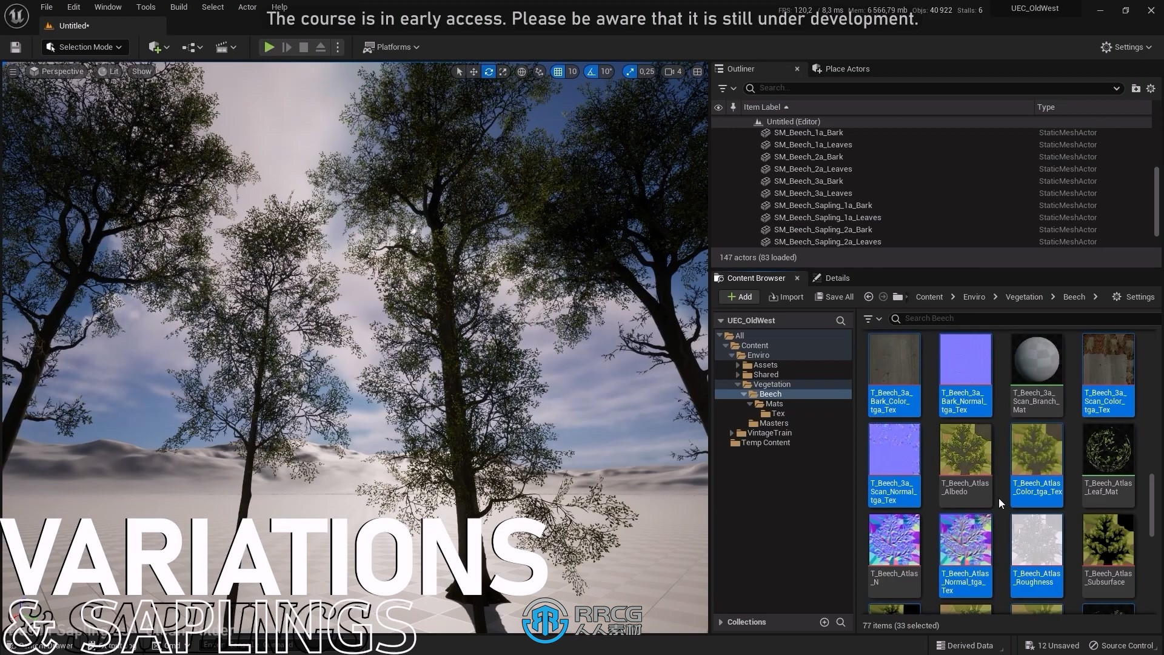Open the Perspective view mode menu
The image size is (1164, 655).
56,72
